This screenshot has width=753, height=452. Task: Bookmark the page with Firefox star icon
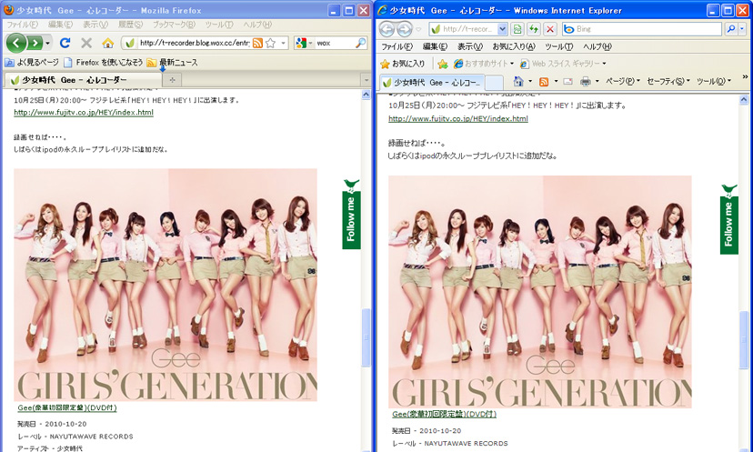click(x=270, y=43)
